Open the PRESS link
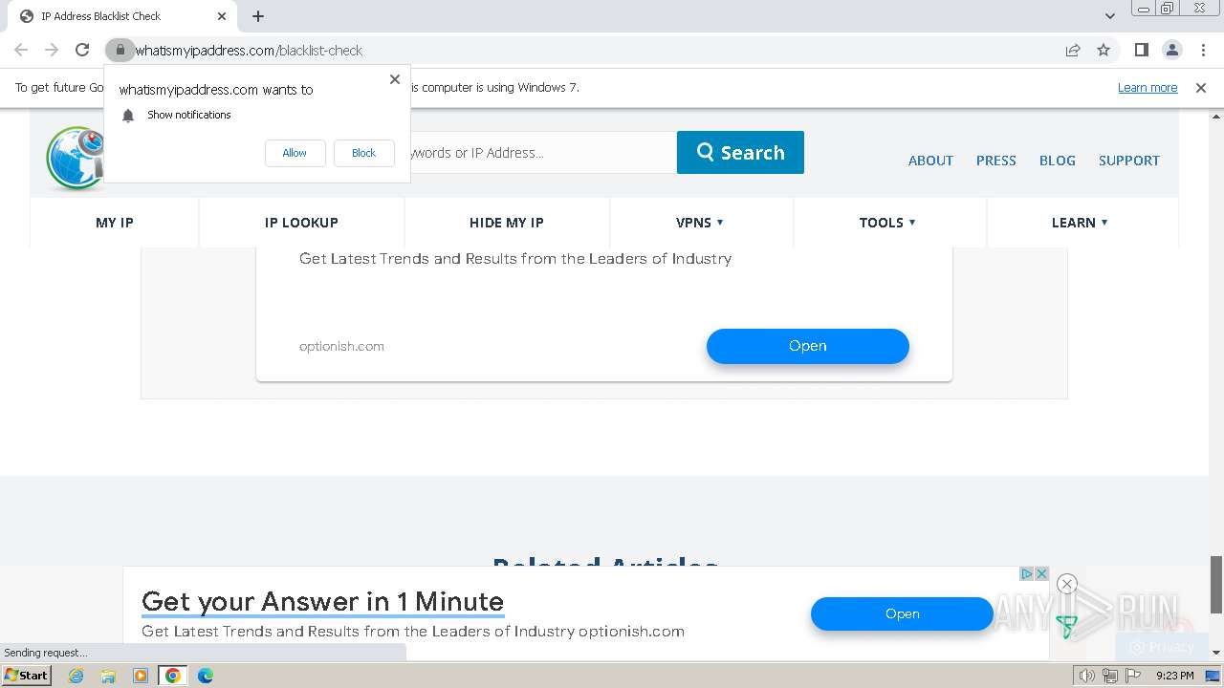 (995, 161)
